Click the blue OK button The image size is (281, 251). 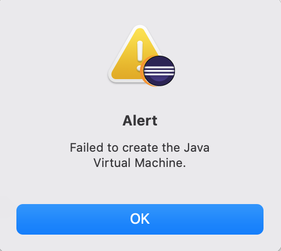tap(140, 219)
